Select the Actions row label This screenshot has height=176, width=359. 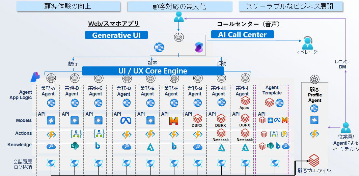point(24,133)
